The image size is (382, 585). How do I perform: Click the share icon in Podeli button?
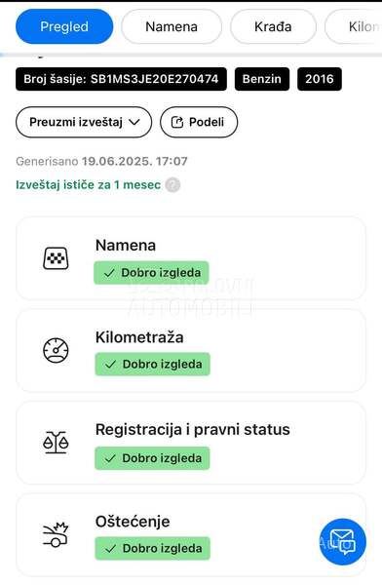[x=177, y=122]
